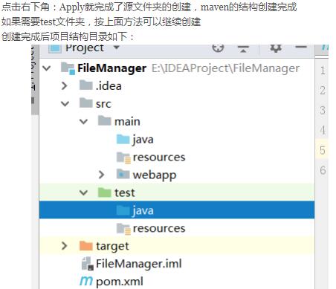Hide the Project panel with minus icon
Viewport: 336px width, 289px height.
(301, 47)
